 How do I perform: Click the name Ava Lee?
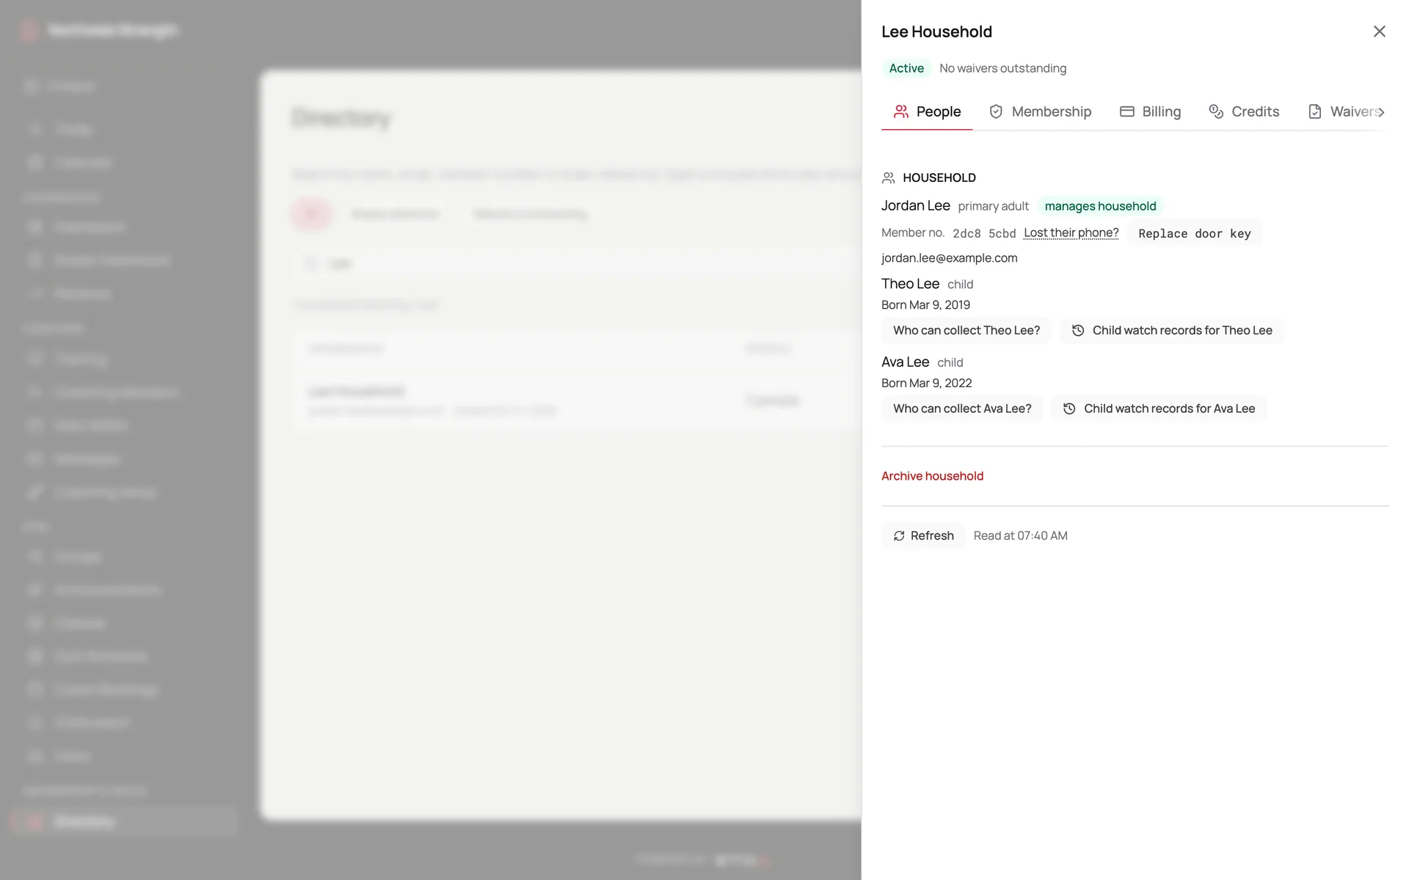[x=905, y=362]
